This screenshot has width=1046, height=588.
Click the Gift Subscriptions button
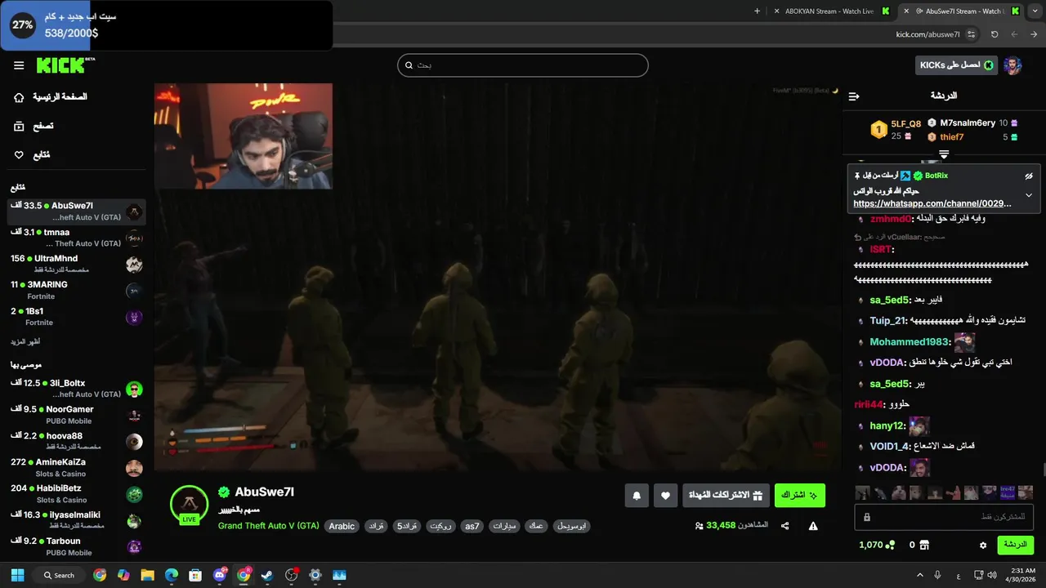coord(726,496)
